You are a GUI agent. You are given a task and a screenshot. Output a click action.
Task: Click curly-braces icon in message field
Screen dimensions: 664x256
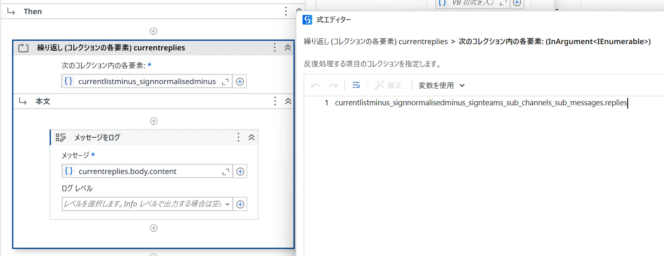click(69, 171)
